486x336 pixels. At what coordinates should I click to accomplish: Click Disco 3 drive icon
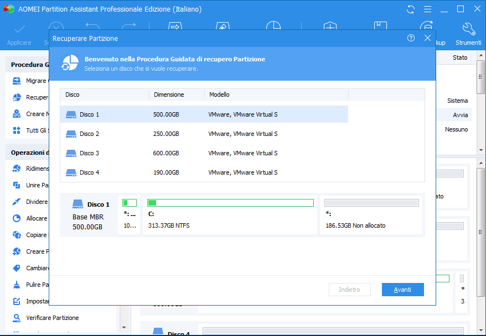[71, 153]
